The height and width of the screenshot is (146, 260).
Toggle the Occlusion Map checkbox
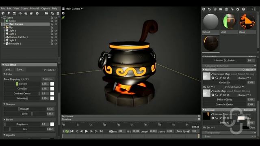pos(212,74)
